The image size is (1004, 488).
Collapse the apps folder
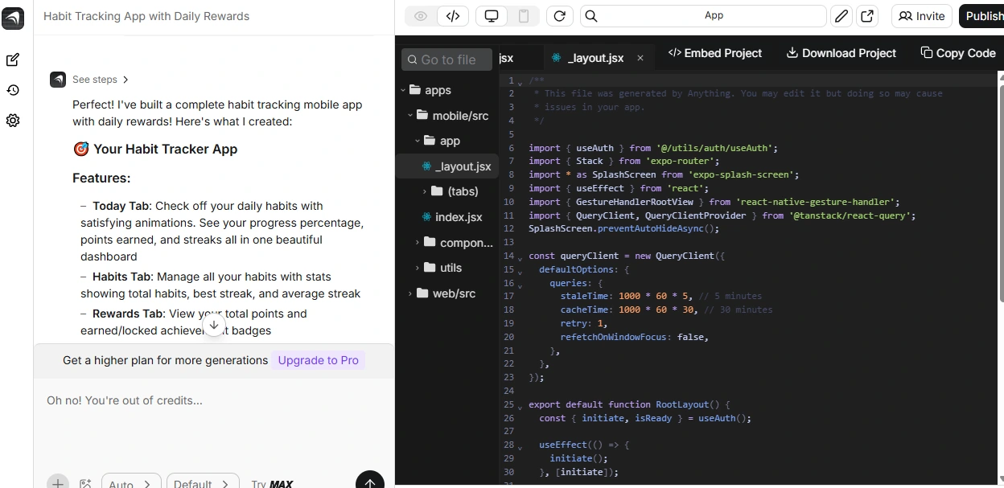pyautogui.click(x=403, y=90)
